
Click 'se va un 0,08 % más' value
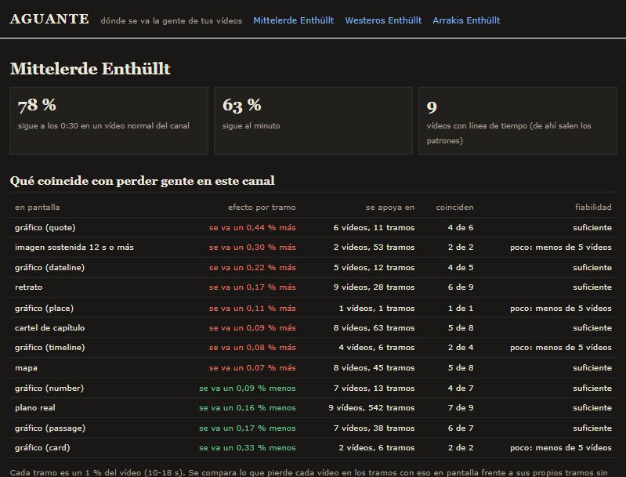click(252, 347)
